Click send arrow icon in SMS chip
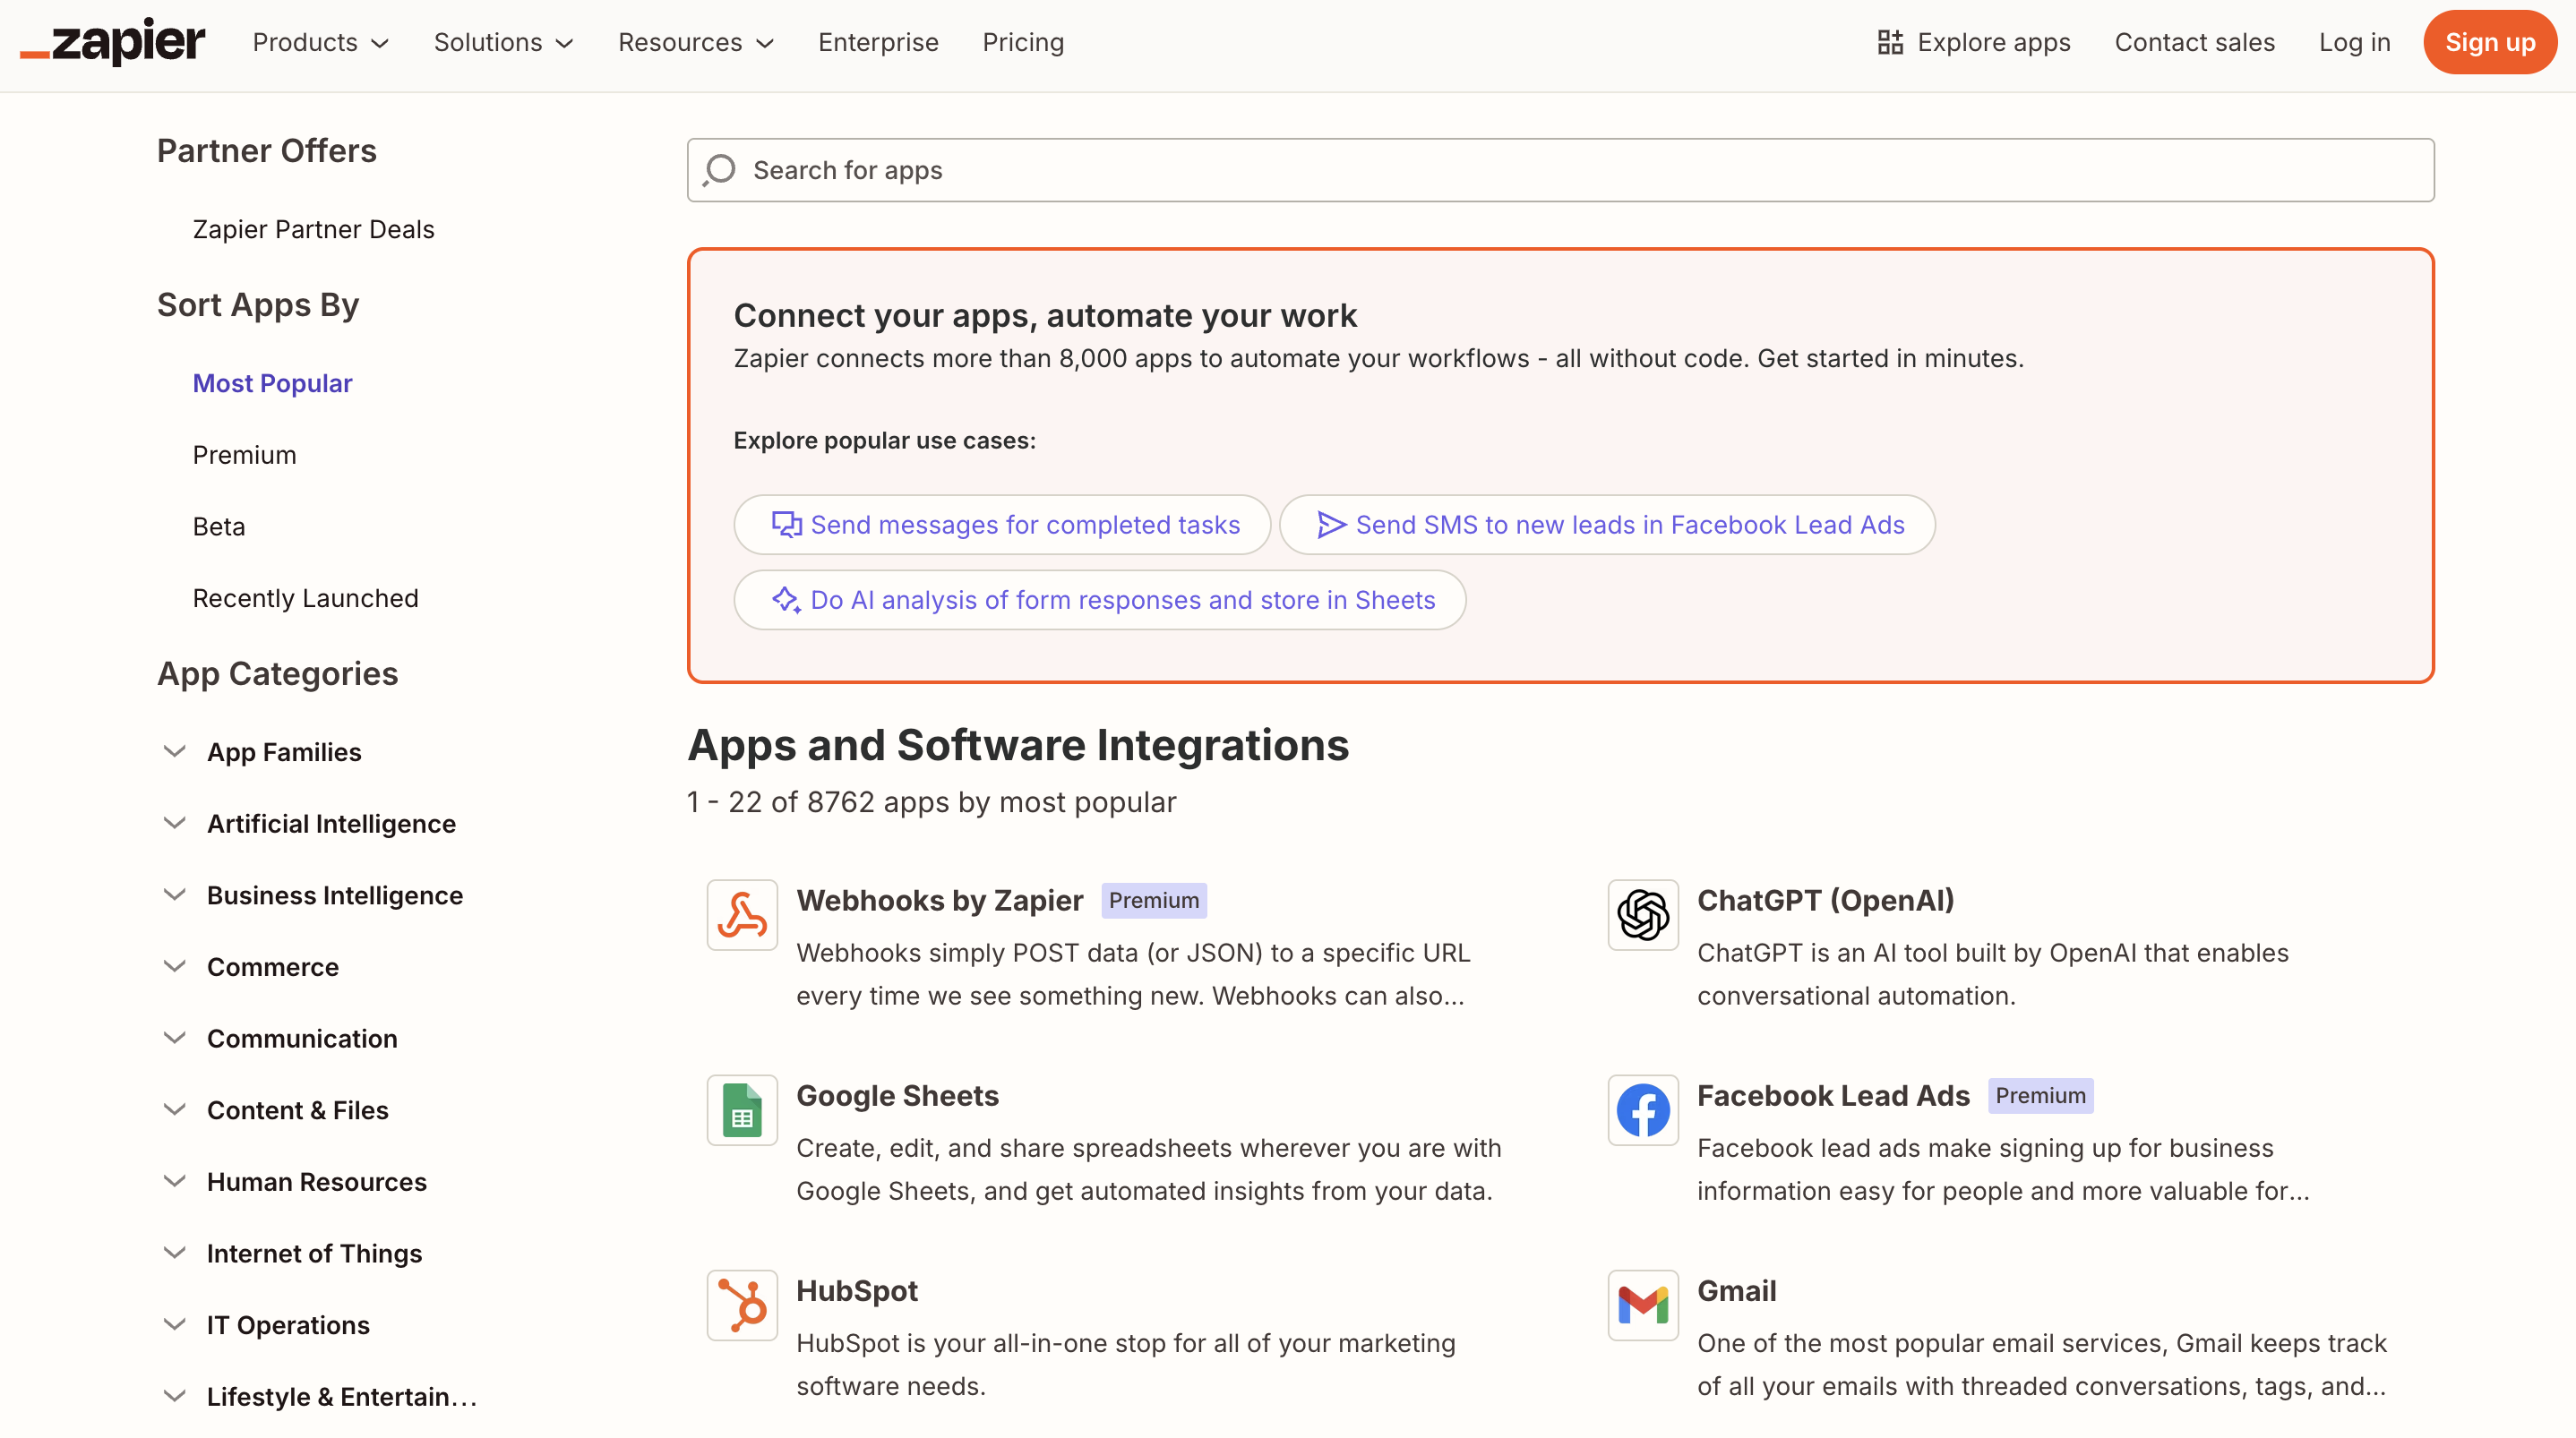Image resolution: width=2576 pixels, height=1438 pixels. (x=1331, y=524)
